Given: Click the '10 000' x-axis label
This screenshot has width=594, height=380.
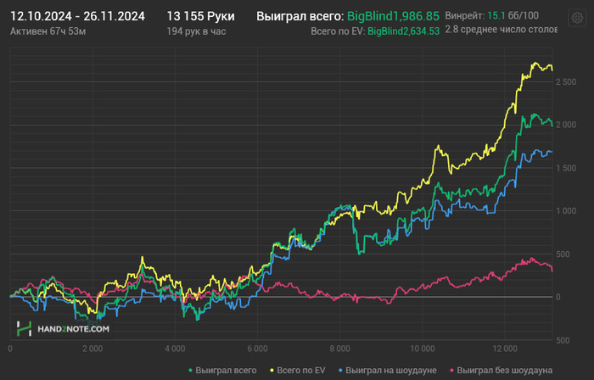Looking at the screenshot, I should [422, 349].
